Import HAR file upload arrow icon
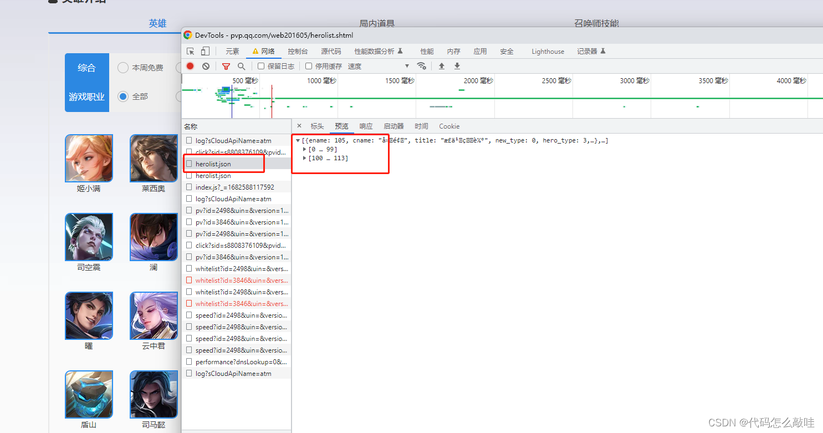This screenshot has width=823, height=433. [x=442, y=66]
